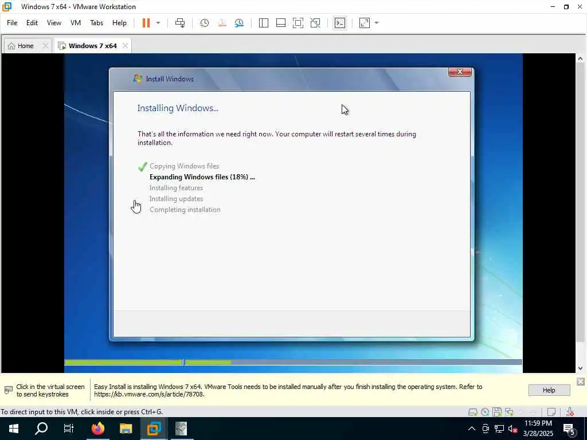Open the Windows Start menu
587x440 pixels.
click(x=14, y=429)
